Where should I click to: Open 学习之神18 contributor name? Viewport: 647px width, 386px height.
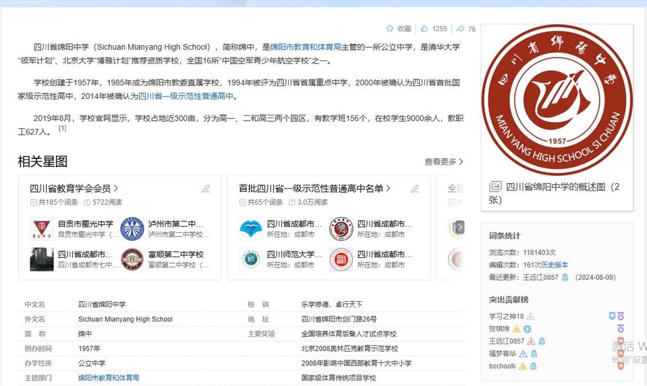506,317
